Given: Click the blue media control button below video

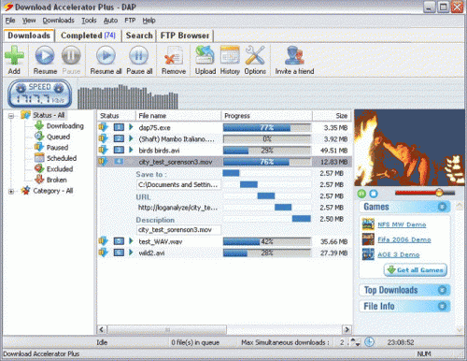Looking at the screenshot, I should click(x=374, y=194).
